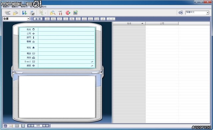Click the globe icon beside 網頁 label
Screen dimensions: 213x130
click(x=34, y=66)
